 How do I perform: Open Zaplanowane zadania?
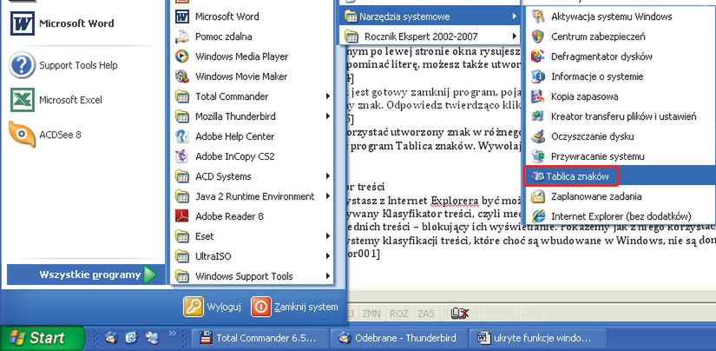click(x=621, y=196)
